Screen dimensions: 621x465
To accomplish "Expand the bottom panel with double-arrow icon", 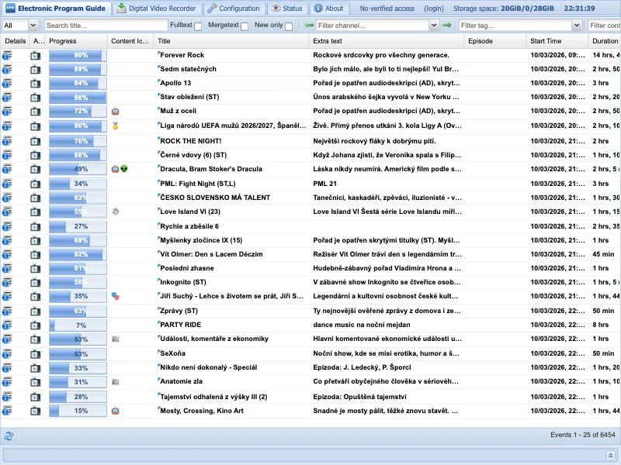I will click(x=611, y=455).
